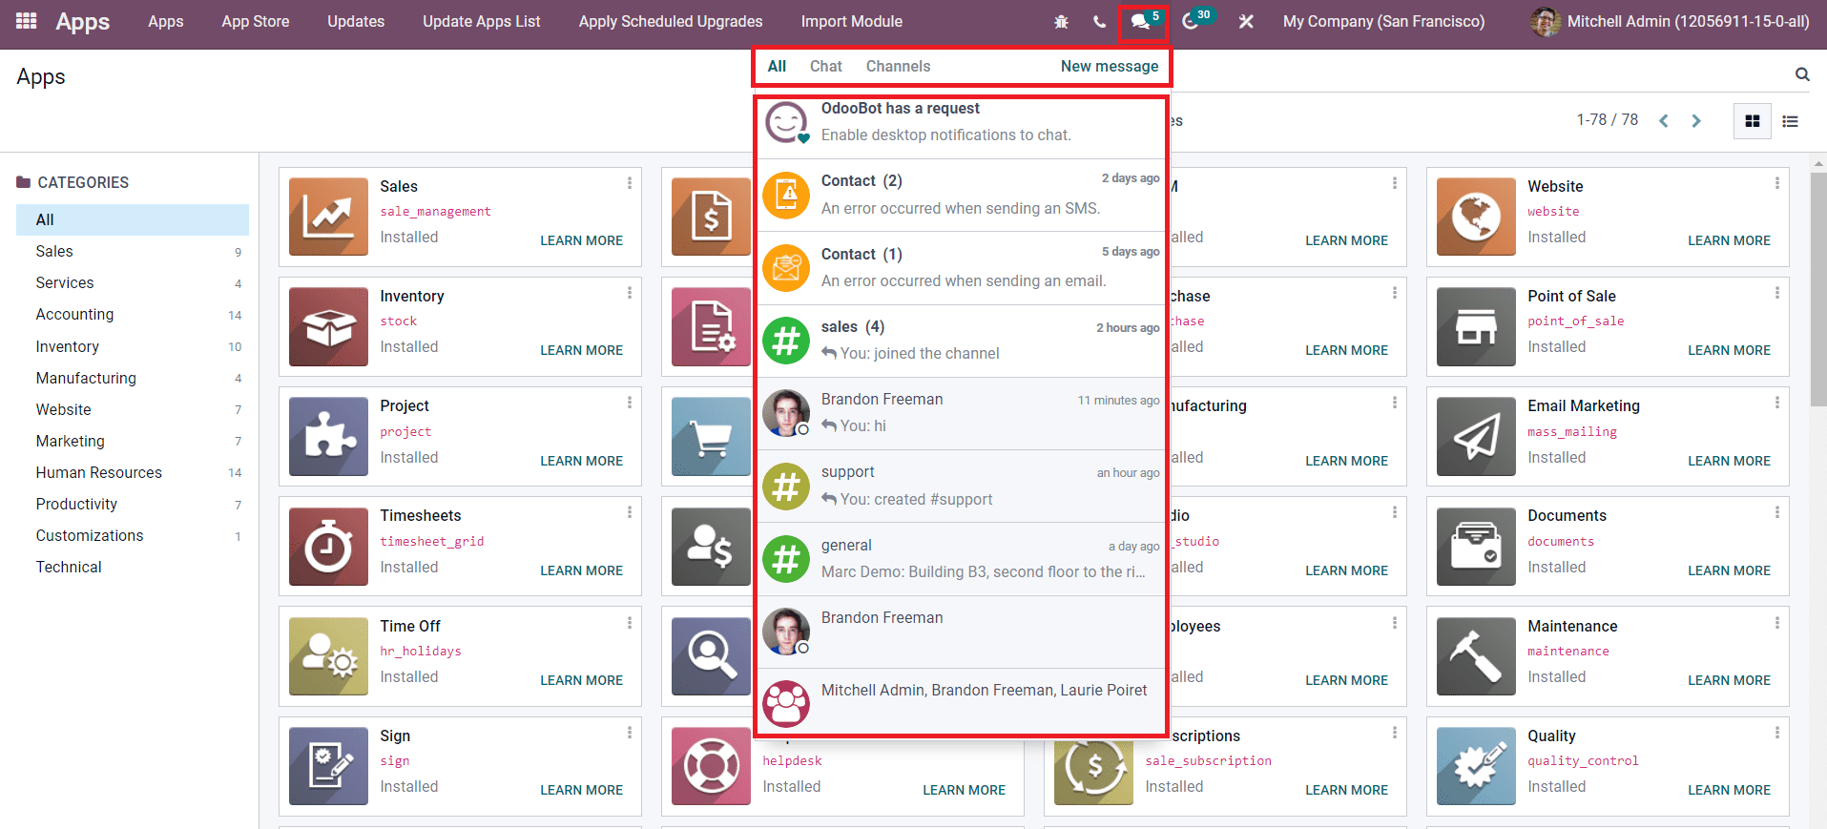Select the Technical category
Viewport: 1827px width, 829px height.
click(69, 567)
